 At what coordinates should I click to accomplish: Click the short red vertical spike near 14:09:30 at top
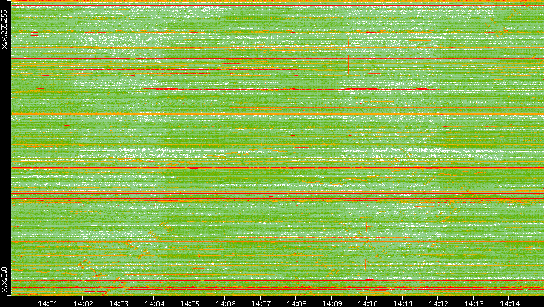(x=349, y=55)
